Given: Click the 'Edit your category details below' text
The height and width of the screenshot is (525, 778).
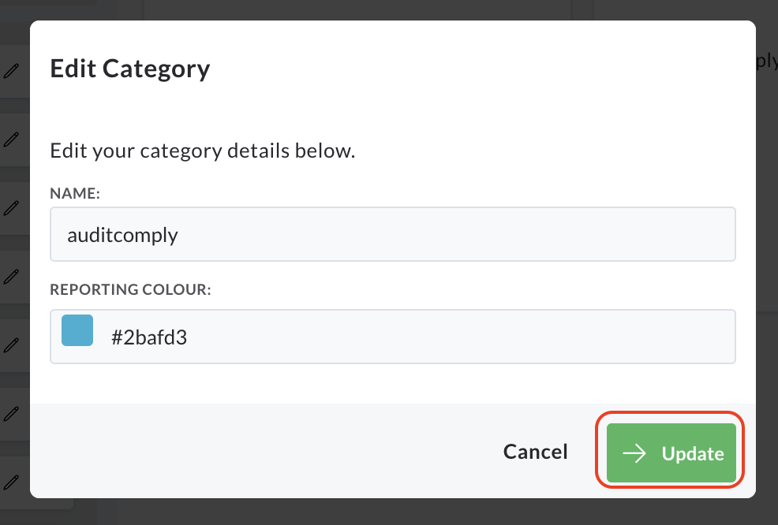Looking at the screenshot, I should (x=203, y=151).
